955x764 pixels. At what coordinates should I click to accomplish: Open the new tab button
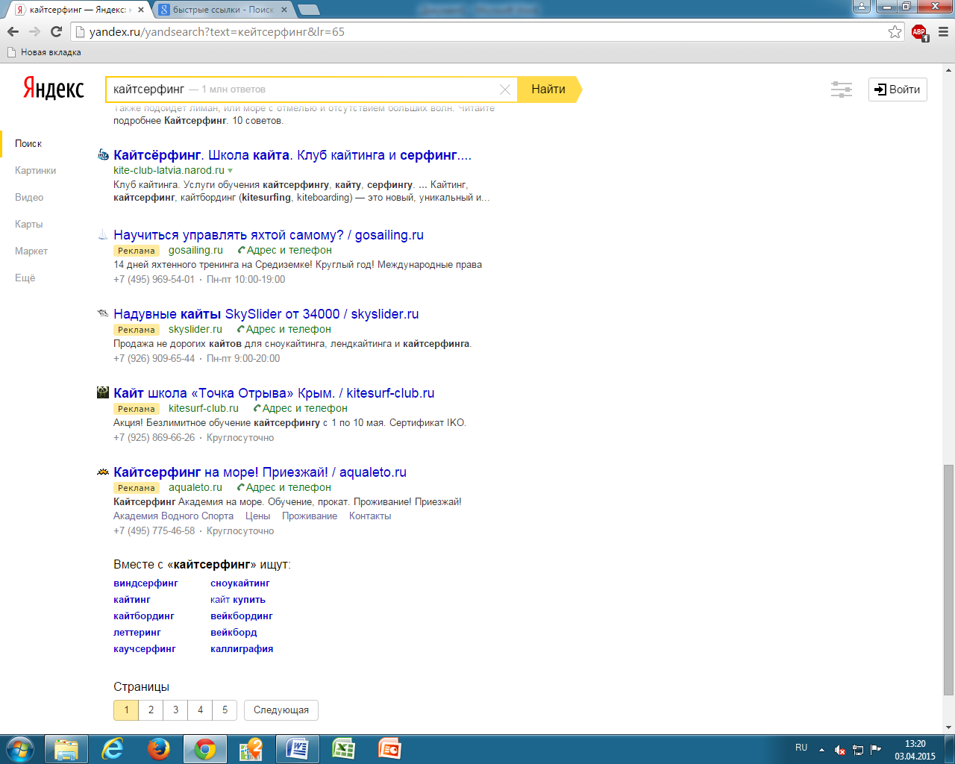pyautogui.click(x=309, y=10)
